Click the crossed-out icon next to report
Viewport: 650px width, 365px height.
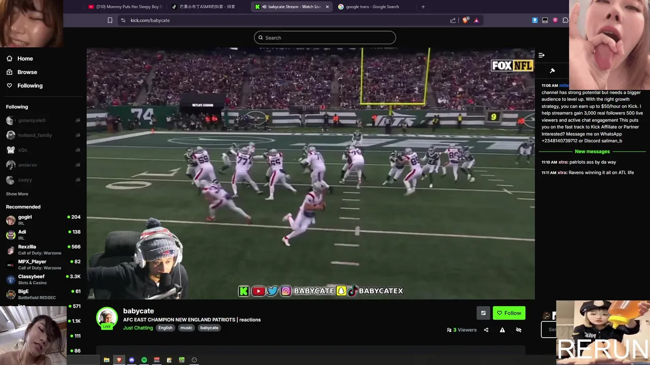point(518,330)
